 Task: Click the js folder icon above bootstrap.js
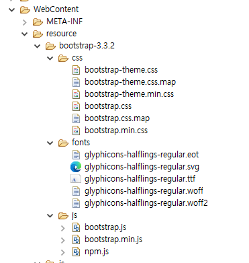(x=63, y=215)
